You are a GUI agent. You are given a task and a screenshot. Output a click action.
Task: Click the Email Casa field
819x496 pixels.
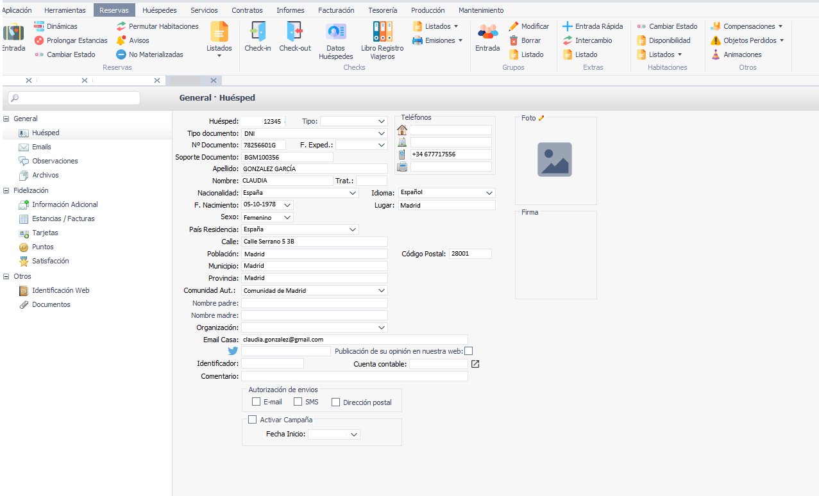coord(355,340)
